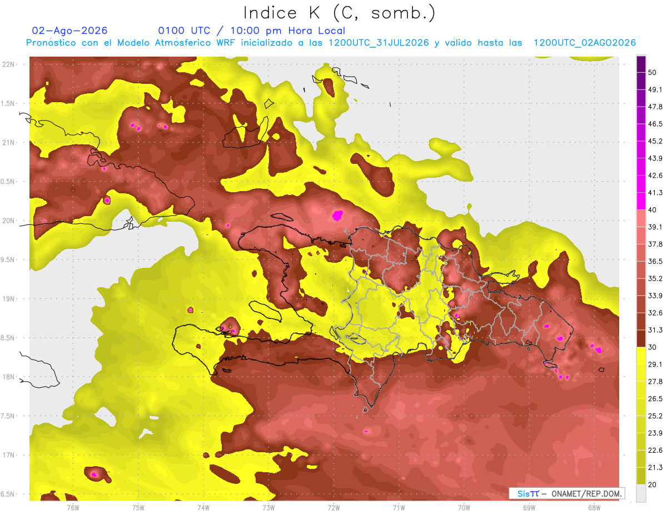Click the '71W' longitude label

399,507
